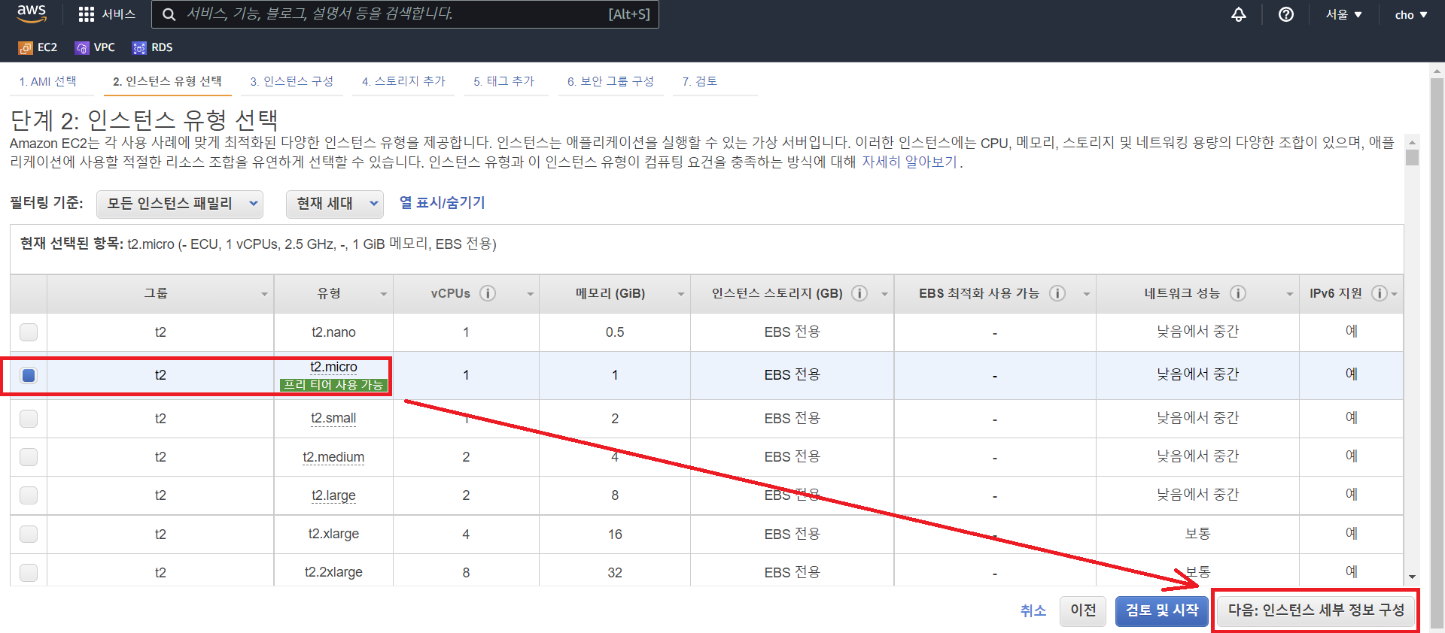The width and height of the screenshot is (1445, 633).
Task: Open the 서울 region dropdown
Action: [x=1344, y=14]
